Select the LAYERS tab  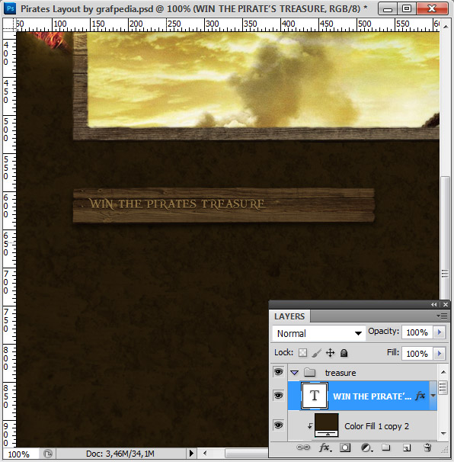(289, 316)
